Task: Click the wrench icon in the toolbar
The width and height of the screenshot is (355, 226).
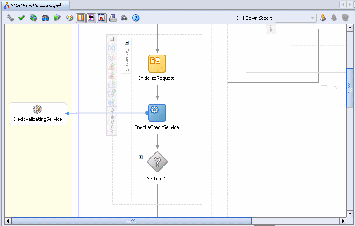Action: [x=10, y=18]
